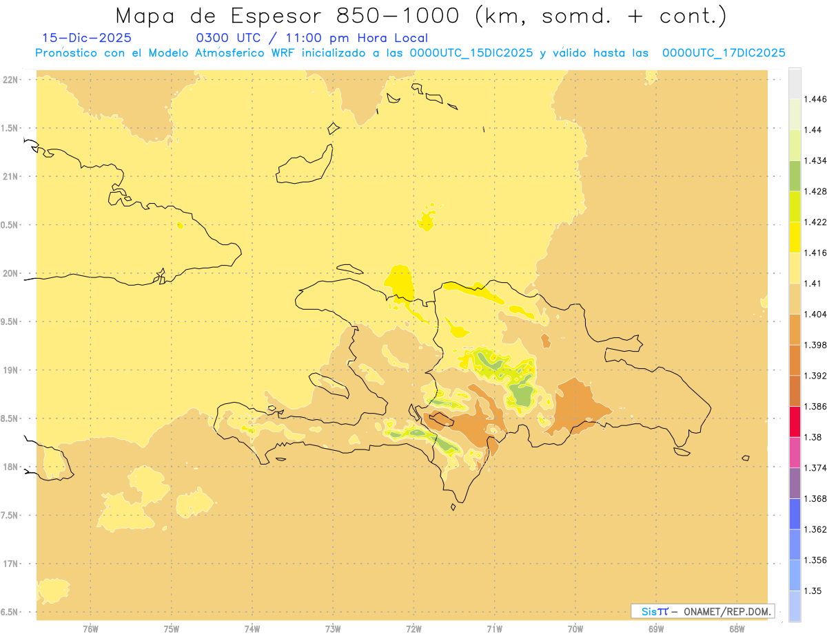The width and height of the screenshot is (827, 638).
Task: Click the '76W' longitude label
Action: [x=90, y=629]
